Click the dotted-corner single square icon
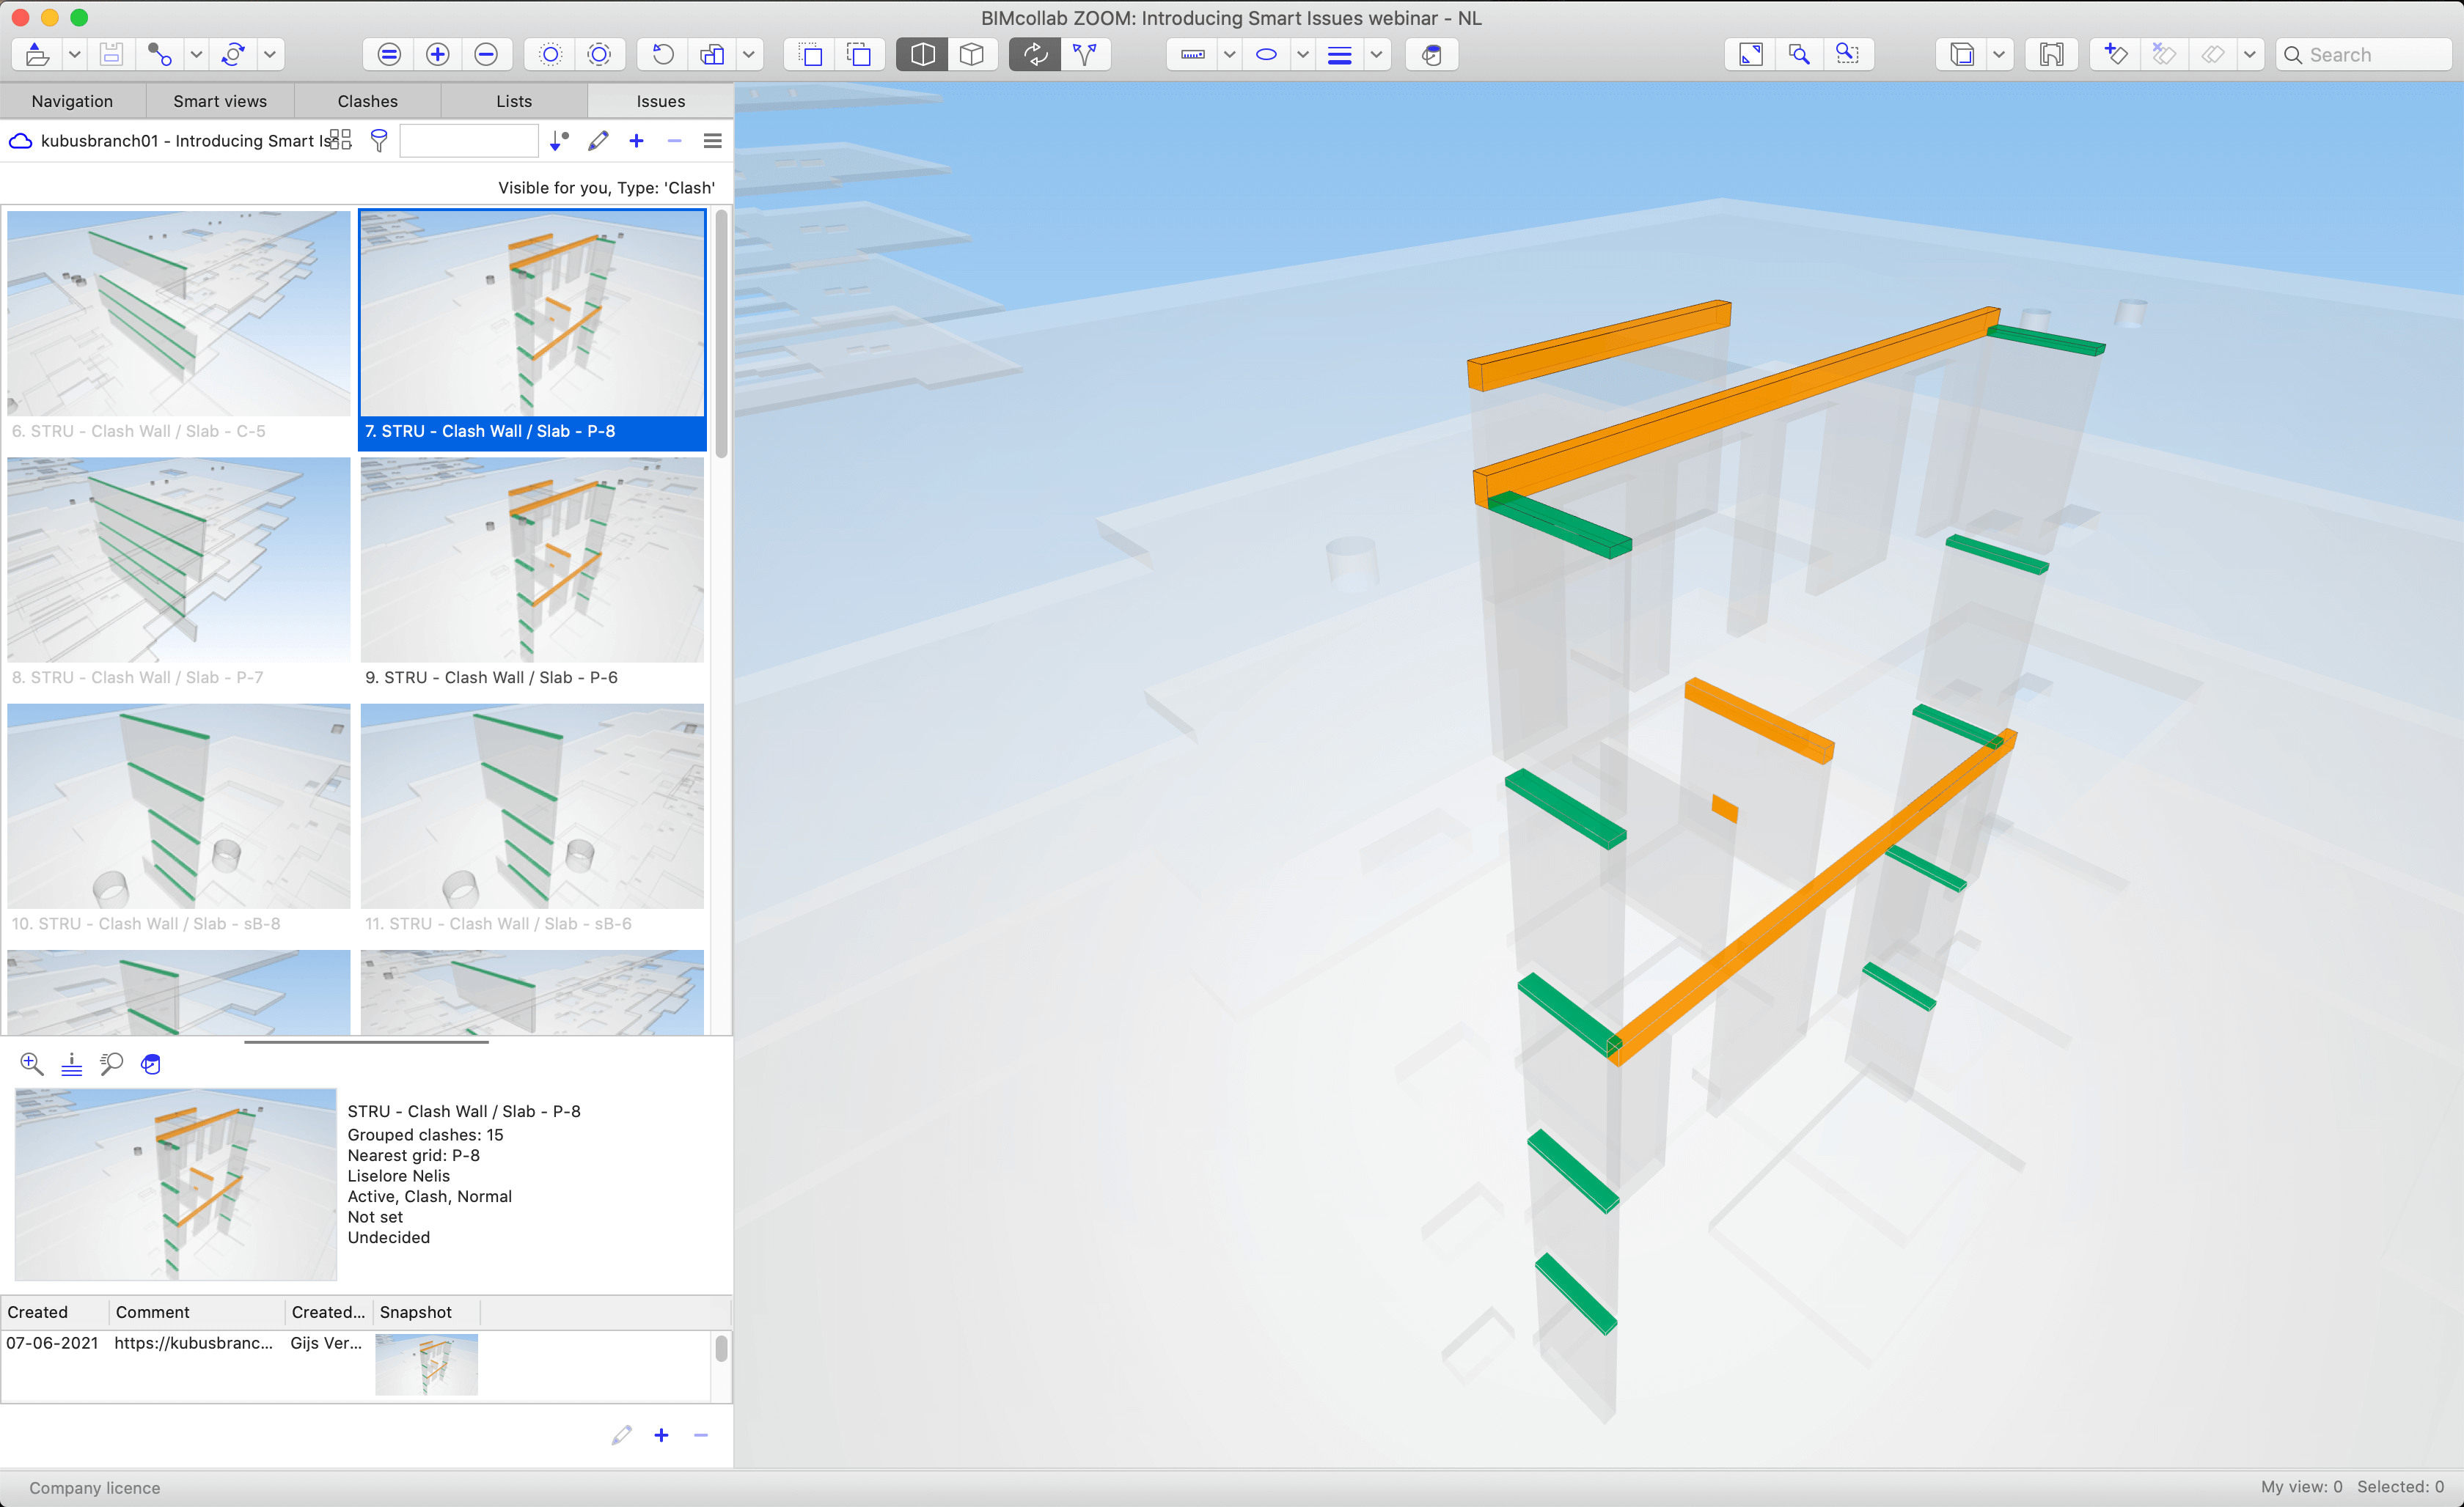2464x1507 pixels. (811, 54)
